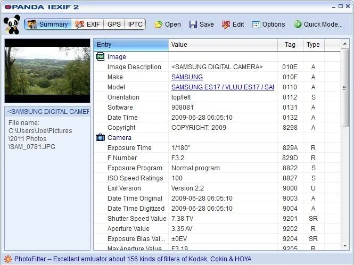
Task: Switch to Quick Mode
Action: pos(318,24)
